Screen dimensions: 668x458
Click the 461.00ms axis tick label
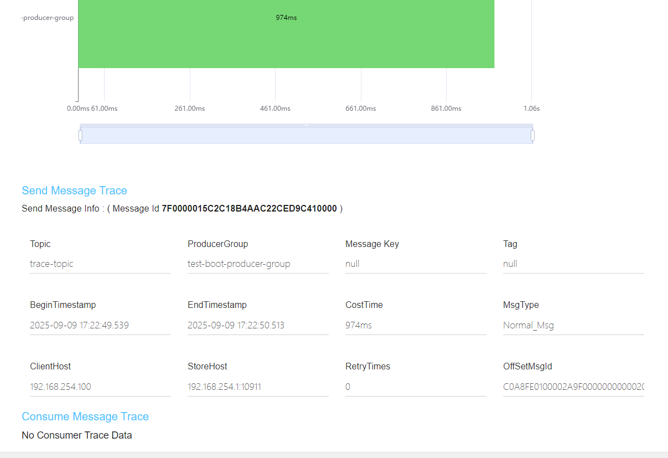pos(275,109)
